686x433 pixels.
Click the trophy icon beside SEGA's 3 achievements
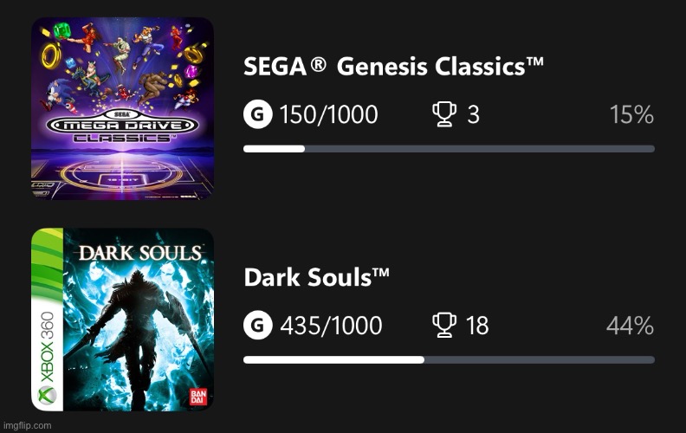(x=443, y=114)
